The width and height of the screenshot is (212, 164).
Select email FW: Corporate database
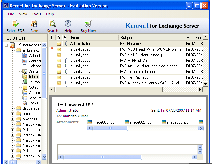coord(126,72)
